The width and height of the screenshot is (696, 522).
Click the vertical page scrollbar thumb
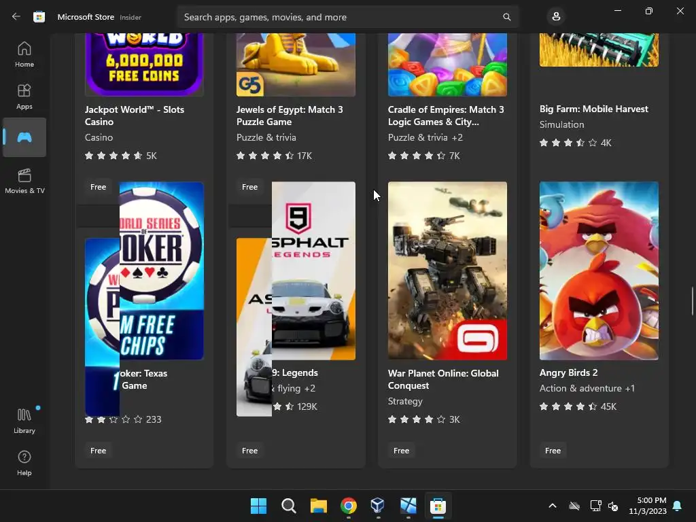tap(692, 301)
